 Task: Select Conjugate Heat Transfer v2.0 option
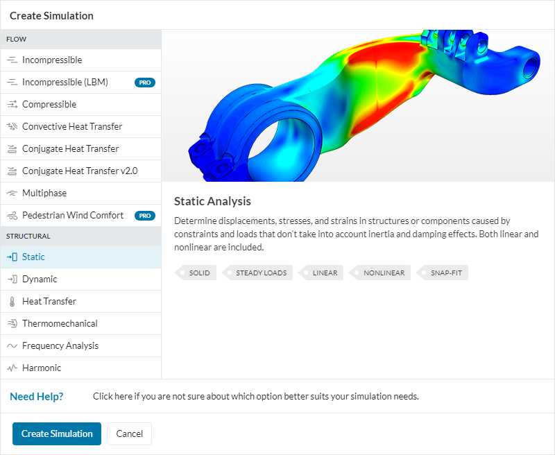coord(81,171)
